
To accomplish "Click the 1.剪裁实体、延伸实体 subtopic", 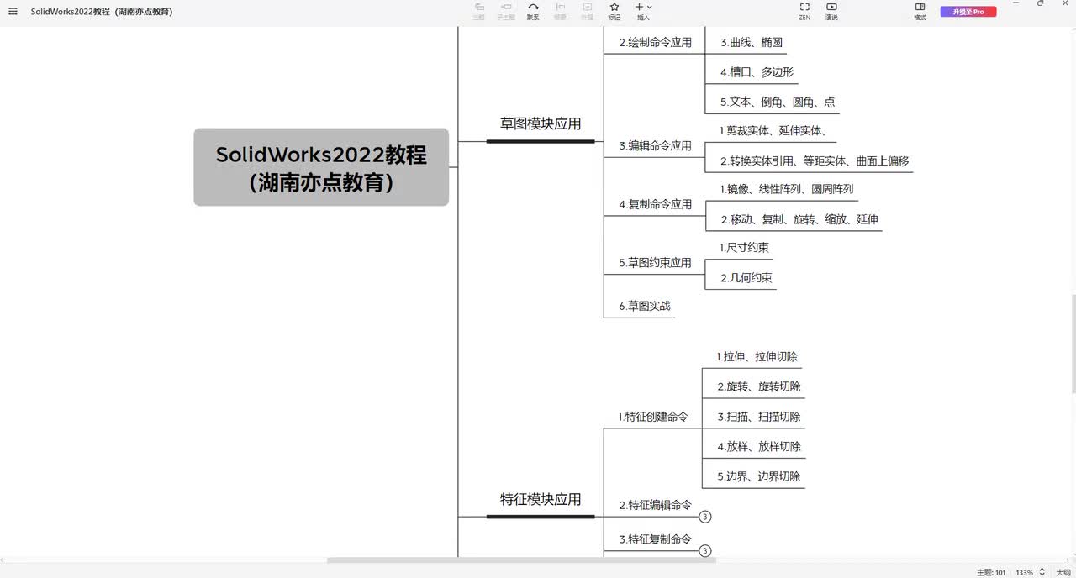I will (x=773, y=130).
